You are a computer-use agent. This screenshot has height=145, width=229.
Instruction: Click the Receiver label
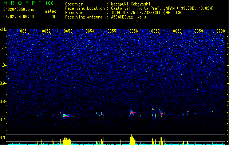pos(74,13)
